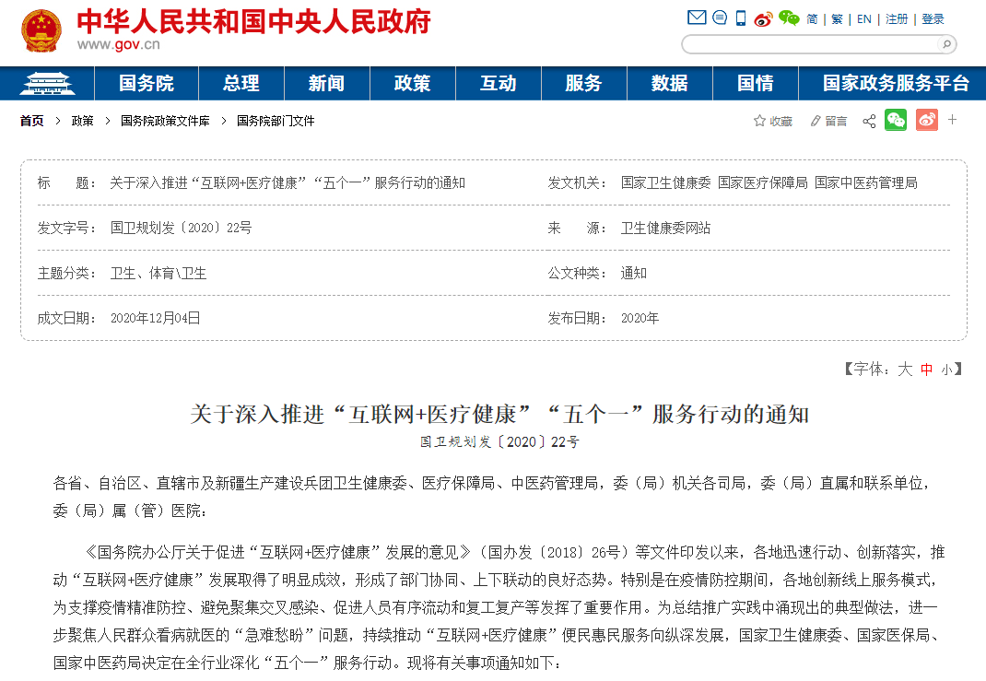Set font size to 大

click(x=905, y=370)
